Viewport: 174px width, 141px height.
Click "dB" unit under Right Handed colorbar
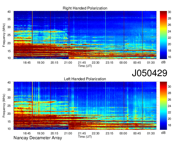[163, 62]
